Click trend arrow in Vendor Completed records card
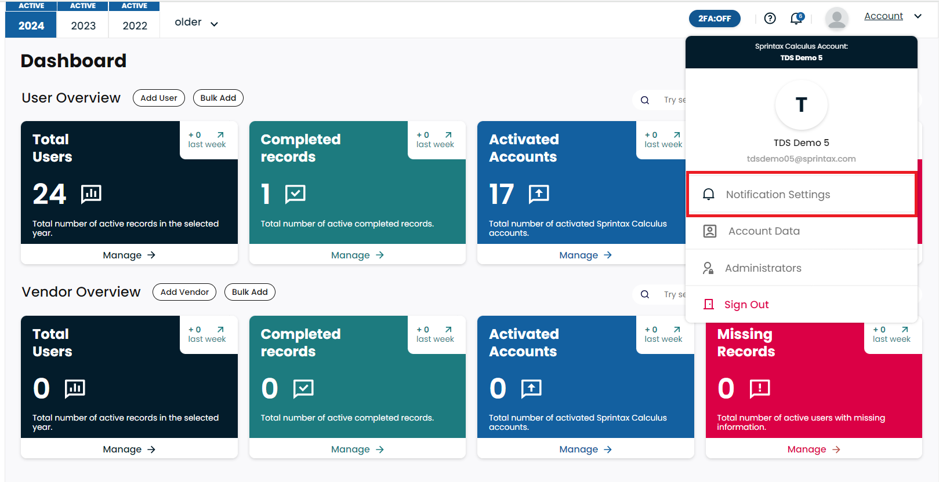The height and width of the screenshot is (482, 939). (x=448, y=330)
